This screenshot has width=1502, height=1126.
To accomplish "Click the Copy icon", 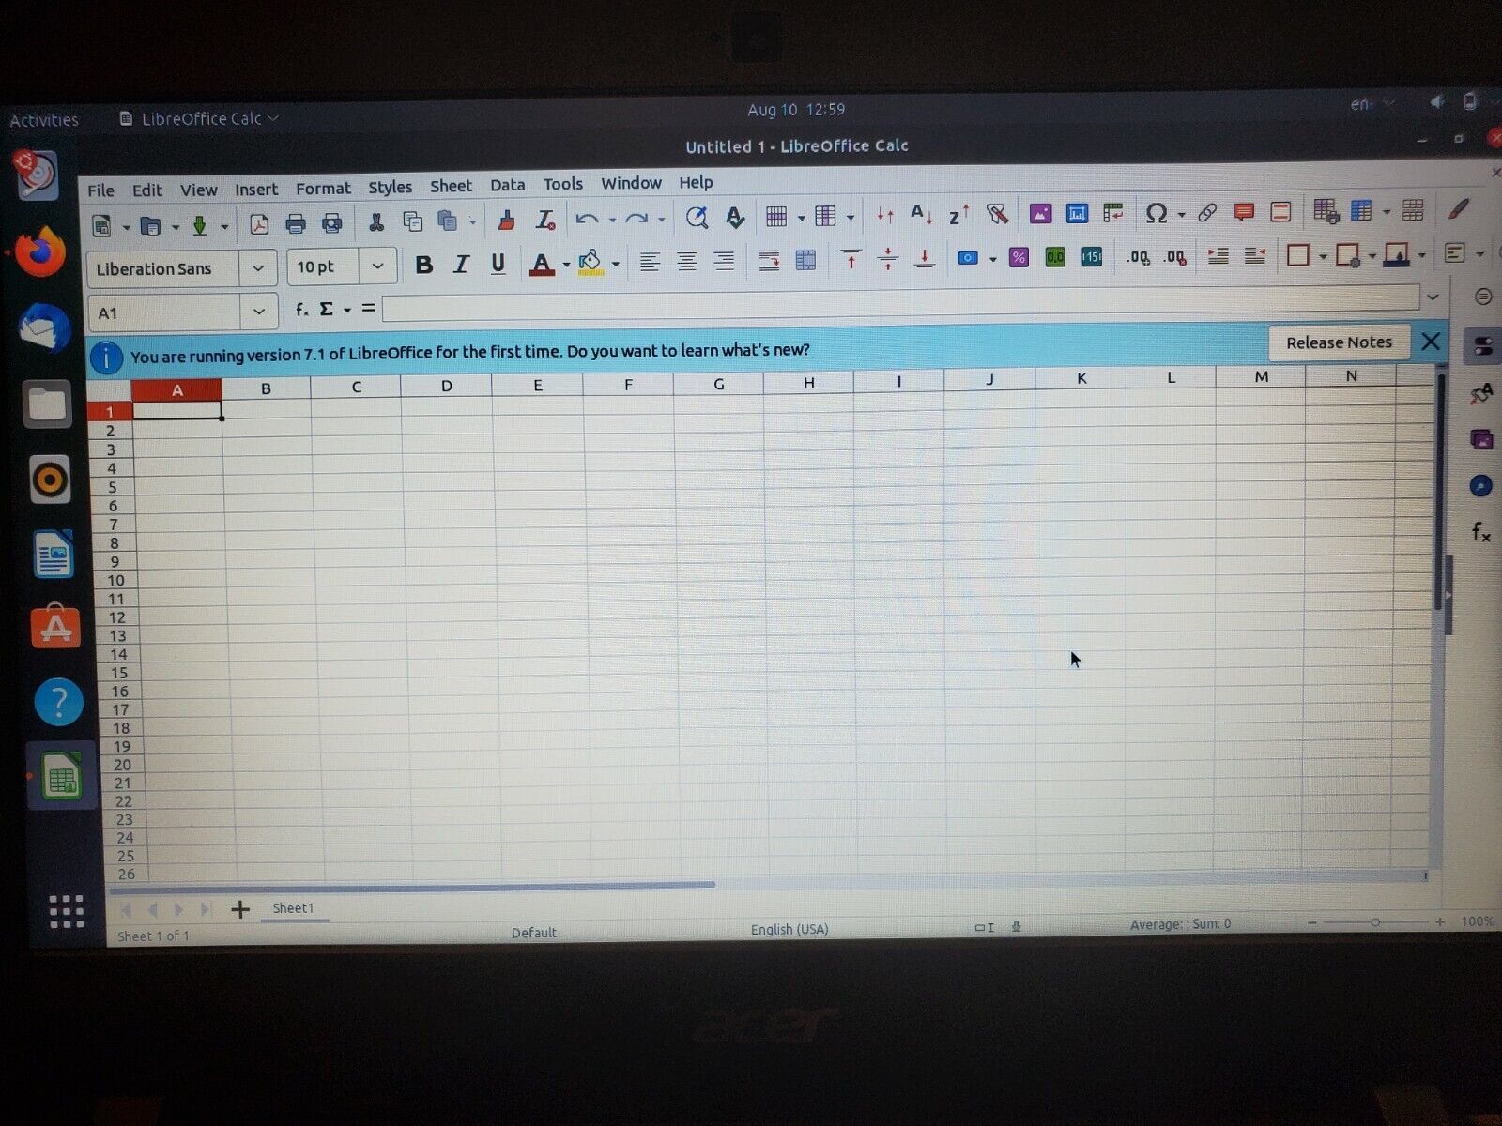I will pos(412,221).
